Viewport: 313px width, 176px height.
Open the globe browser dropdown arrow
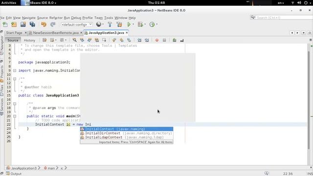click(x=103, y=24)
